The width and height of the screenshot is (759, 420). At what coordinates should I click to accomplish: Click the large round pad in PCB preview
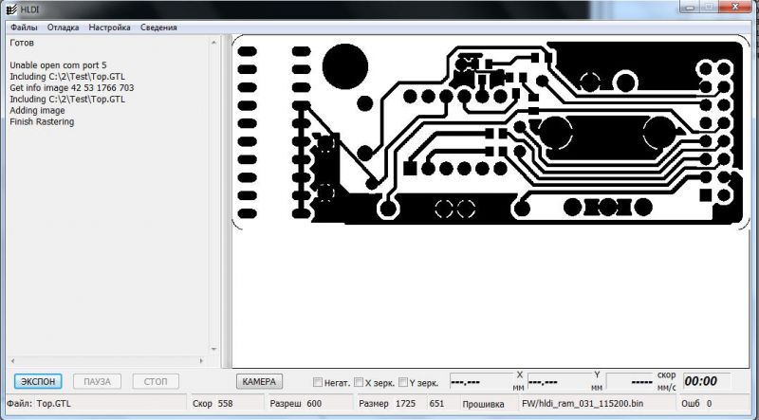coord(345,66)
